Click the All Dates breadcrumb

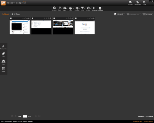16,14
